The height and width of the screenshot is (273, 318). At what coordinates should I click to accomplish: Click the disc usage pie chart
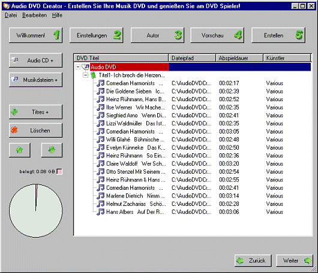[x=35, y=211]
